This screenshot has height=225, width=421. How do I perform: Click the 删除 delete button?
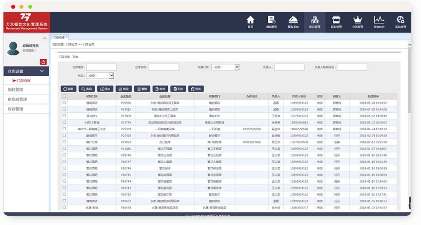142,89
